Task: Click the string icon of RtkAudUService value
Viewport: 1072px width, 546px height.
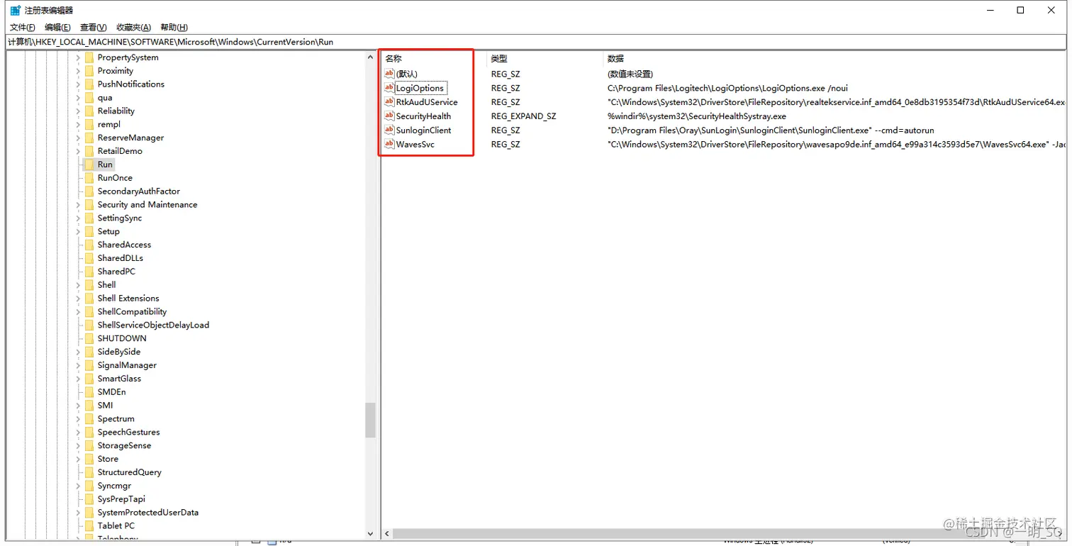Action: (389, 102)
